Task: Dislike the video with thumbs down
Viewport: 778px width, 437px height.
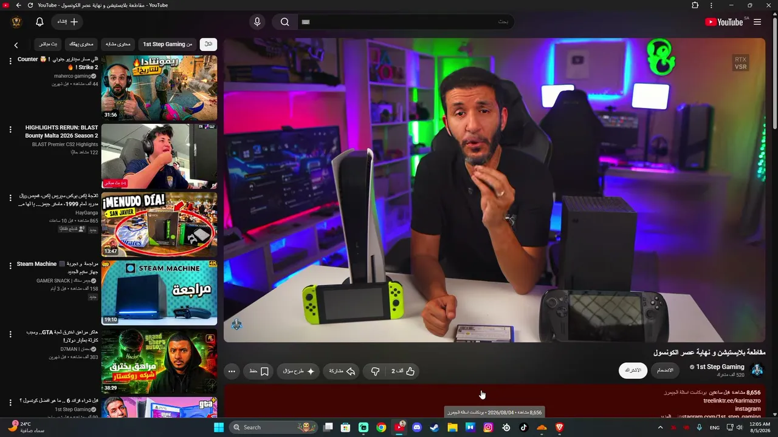Action: click(x=375, y=371)
